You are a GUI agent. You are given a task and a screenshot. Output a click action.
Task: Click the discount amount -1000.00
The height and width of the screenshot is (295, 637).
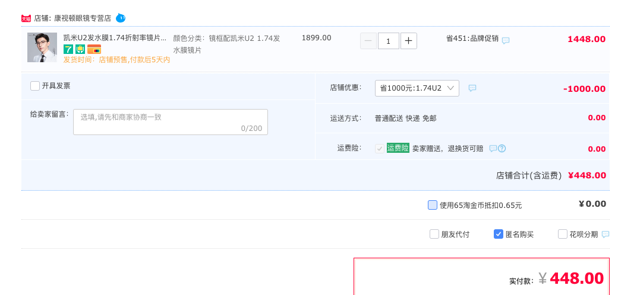tap(585, 89)
